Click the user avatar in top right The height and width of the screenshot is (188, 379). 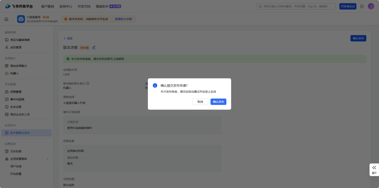click(x=371, y=6)
